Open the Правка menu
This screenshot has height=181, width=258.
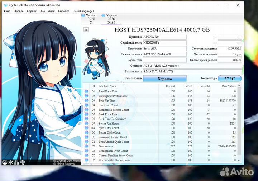coord(19,11)
